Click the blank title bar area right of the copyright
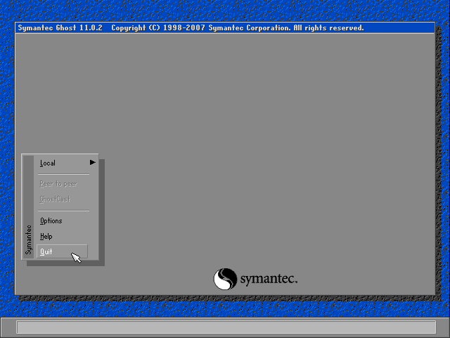This screenshot has height=338, width=450. [x=401, y=28]
